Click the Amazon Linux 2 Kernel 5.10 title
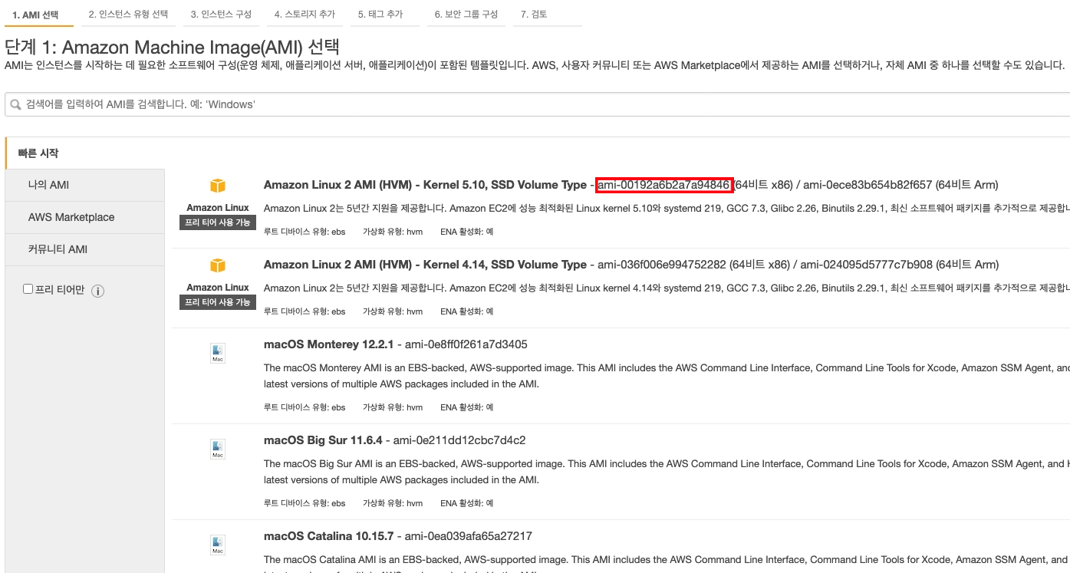Image resolution: width=1070 pixels, height=573 pixels. pyautogui.click(x=425, y=185)
